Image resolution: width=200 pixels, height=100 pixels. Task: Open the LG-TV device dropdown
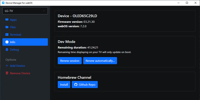point(25,11)
